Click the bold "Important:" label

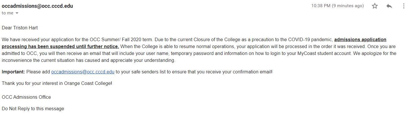coord(13,72)
